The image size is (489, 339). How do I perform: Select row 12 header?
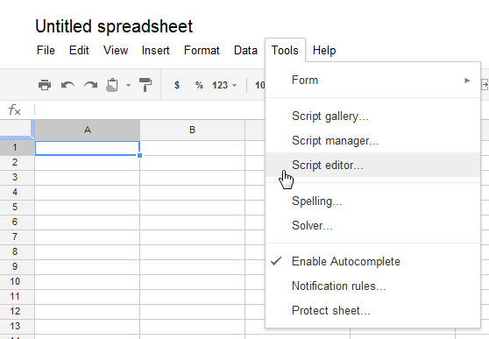click(x=17, y=311)
